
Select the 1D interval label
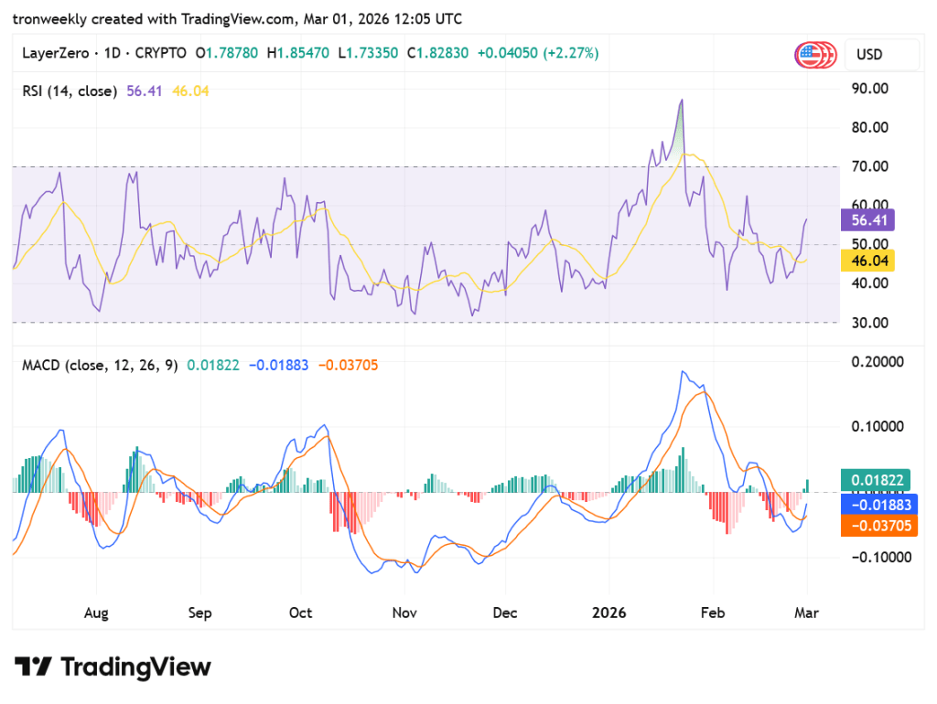pyautogui.click(x=112, y=53)
